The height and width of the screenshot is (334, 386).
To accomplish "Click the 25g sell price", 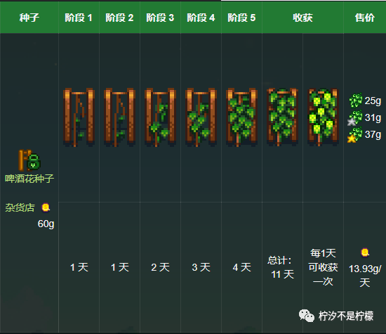I will pyautogui.click(x=373, y=101).
